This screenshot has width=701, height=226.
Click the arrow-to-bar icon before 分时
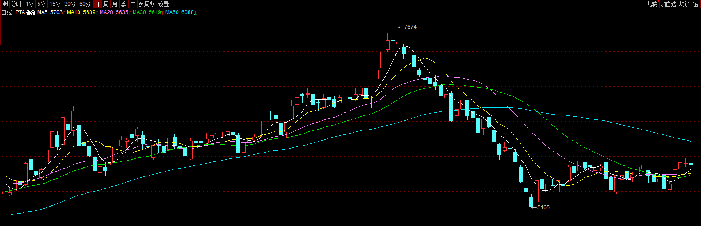point(5,4)
